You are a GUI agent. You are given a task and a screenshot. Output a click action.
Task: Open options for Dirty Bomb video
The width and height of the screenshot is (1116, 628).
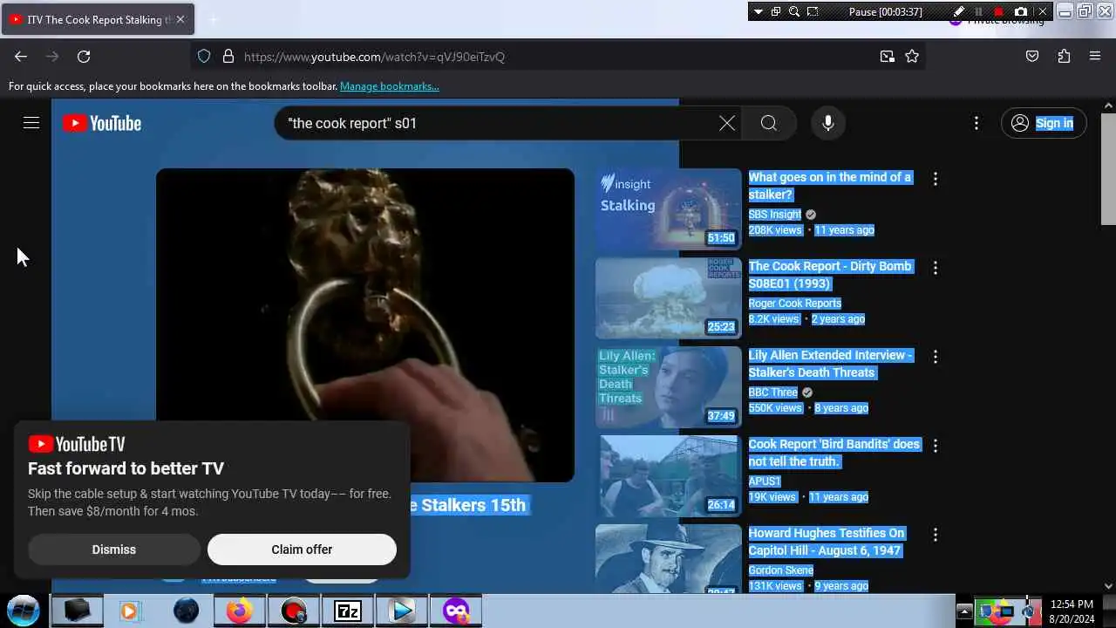[x=936, y=268]
